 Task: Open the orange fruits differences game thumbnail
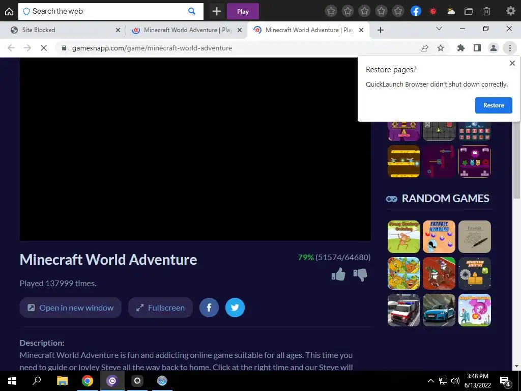tap(403, 273)
